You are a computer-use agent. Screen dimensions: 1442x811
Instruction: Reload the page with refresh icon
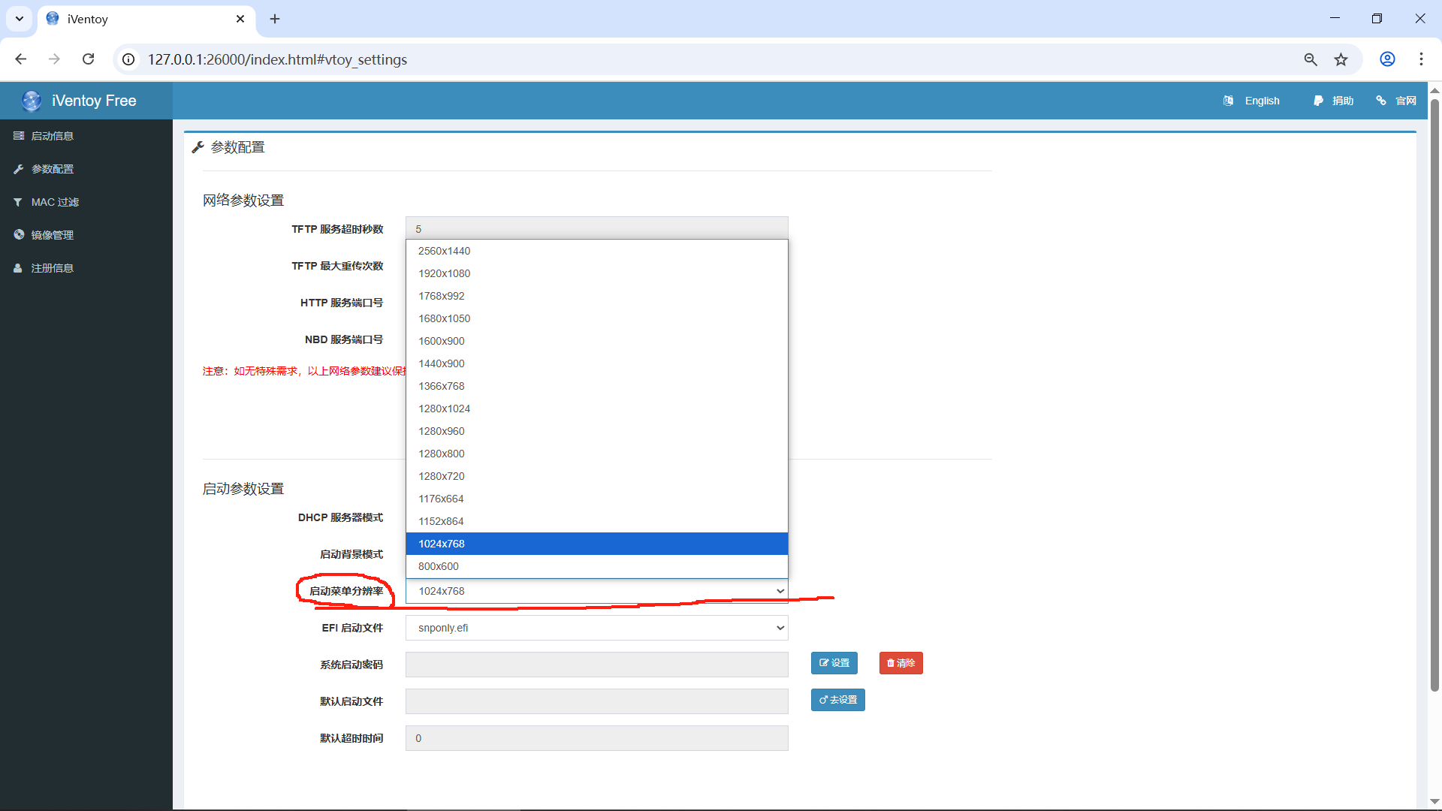[88, 59]
